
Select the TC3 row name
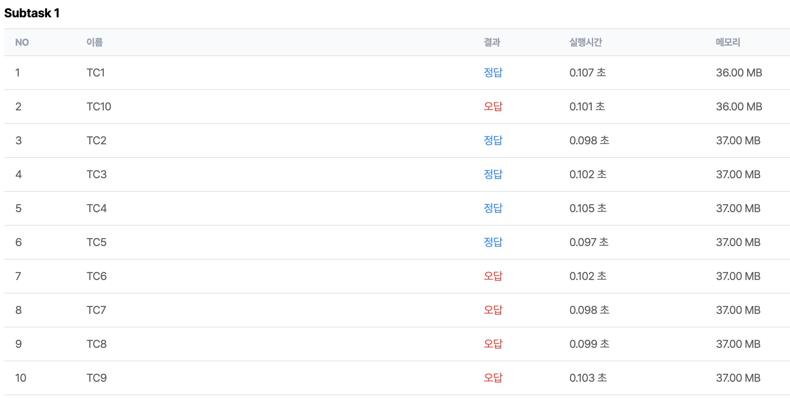coord(97,174)
